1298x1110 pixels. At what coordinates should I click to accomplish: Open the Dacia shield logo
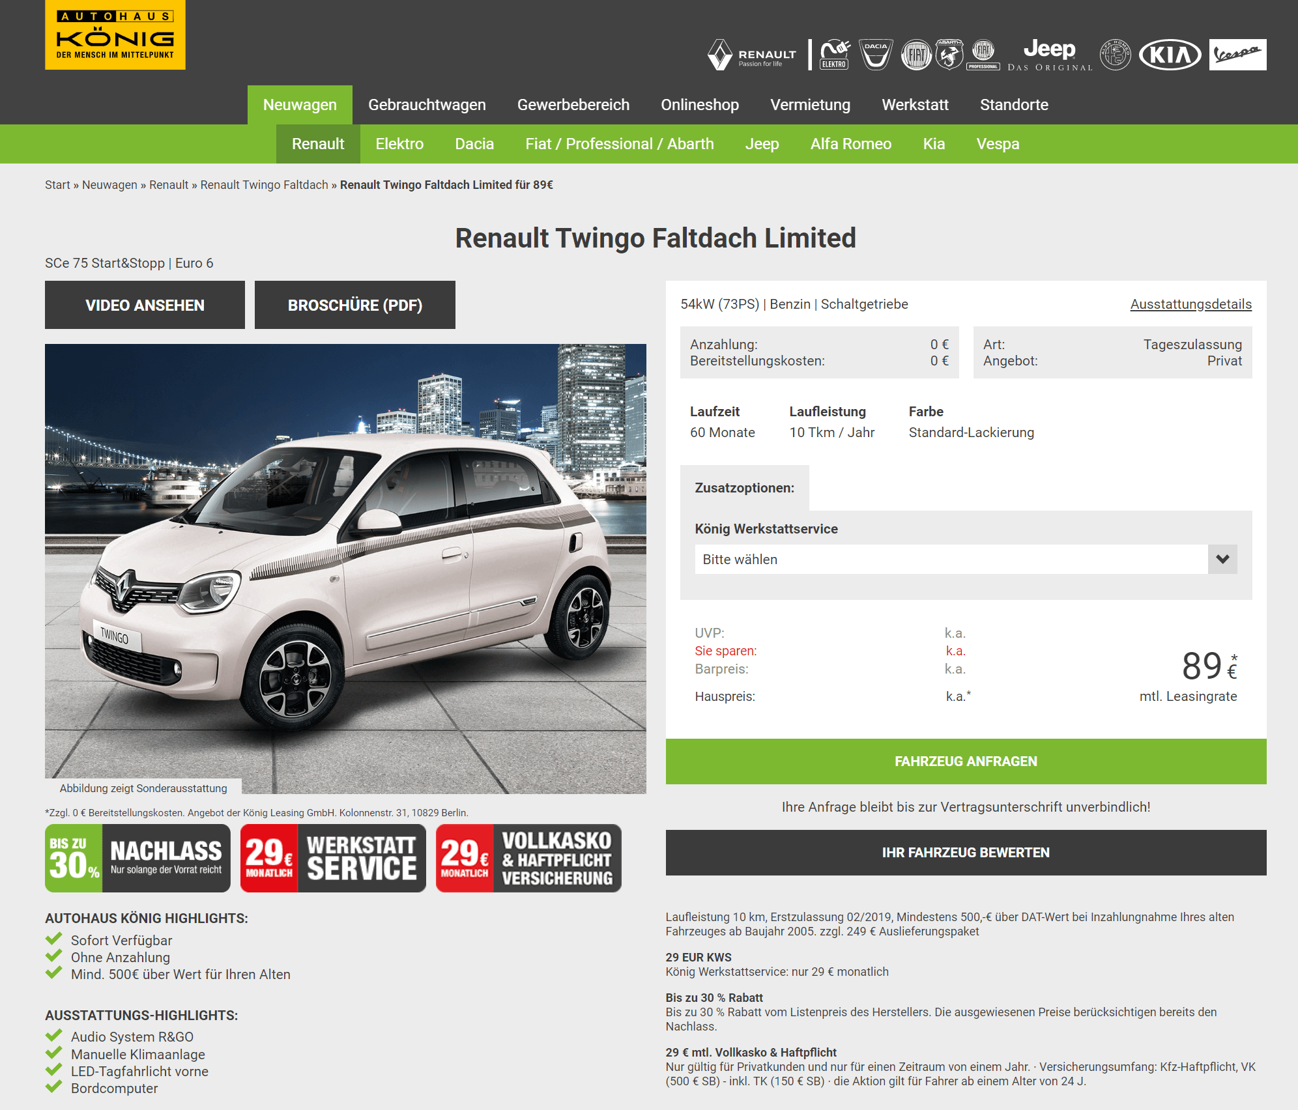876,55
